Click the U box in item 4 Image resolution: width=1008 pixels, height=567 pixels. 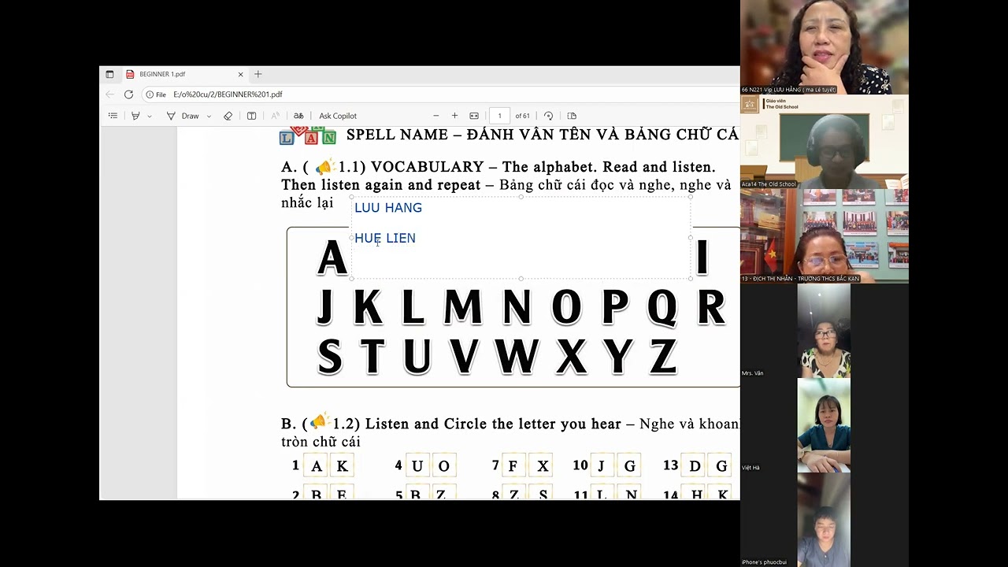click(417, 466)
